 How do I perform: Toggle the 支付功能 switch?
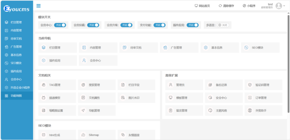(159, 25)
